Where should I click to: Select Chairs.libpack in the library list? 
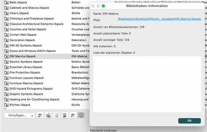[19, 13]
